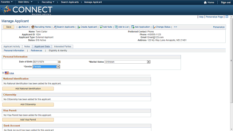Viewport: 233px width, 131px height.
Task: Click the Save button
Action: point(9,27)
